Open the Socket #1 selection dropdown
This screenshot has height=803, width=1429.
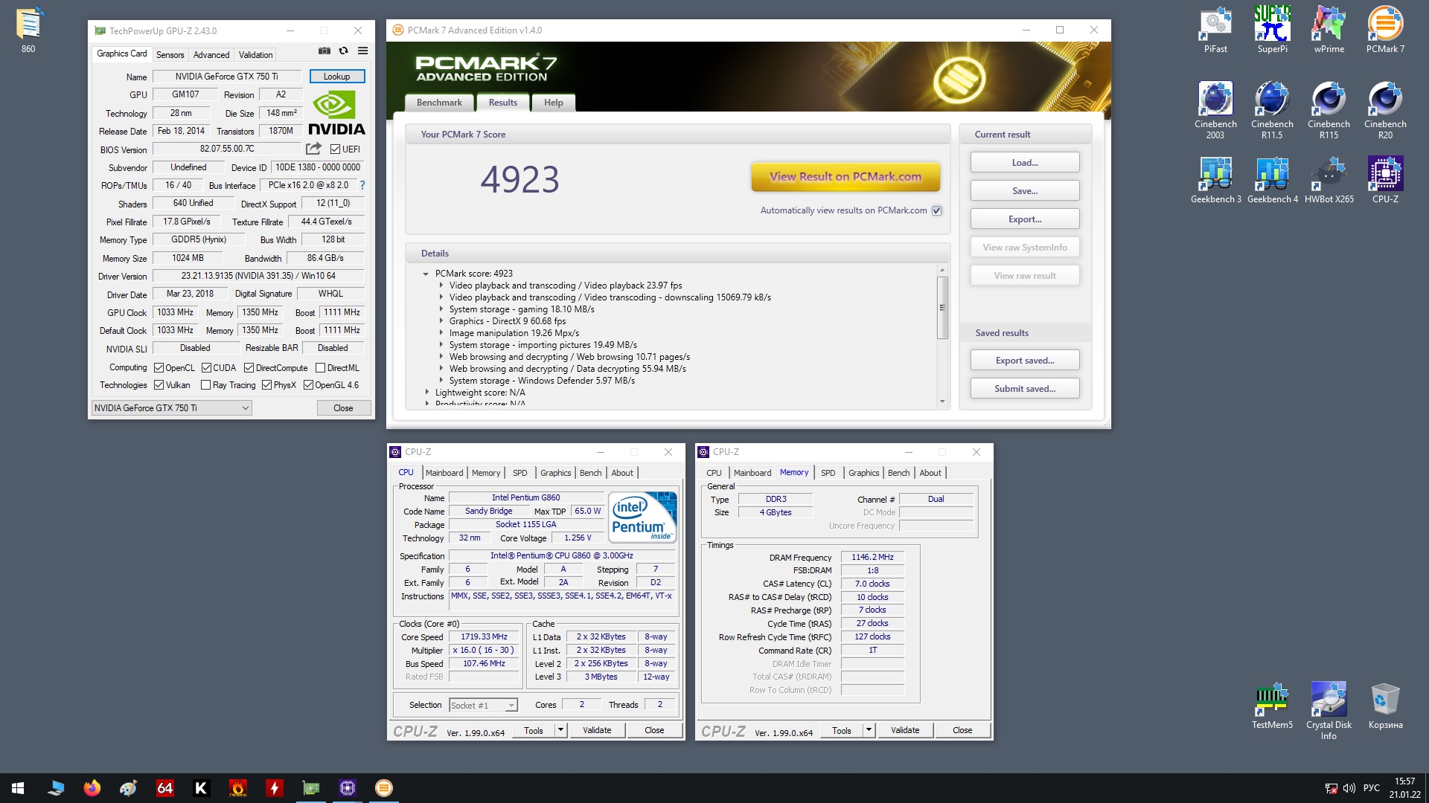483,706
